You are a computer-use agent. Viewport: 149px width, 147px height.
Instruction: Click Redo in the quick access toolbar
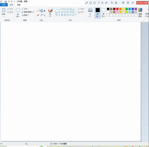click(x=12, y=1)
